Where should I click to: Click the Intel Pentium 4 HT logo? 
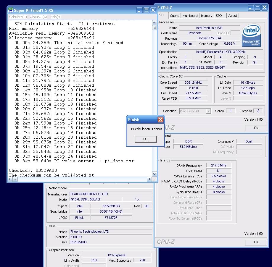pos(251,35)
